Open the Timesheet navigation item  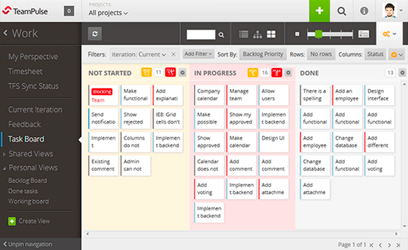point(25,70)
